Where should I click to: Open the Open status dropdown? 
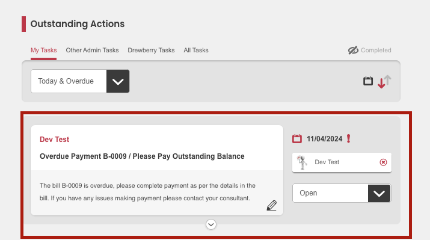pos(342,193)
